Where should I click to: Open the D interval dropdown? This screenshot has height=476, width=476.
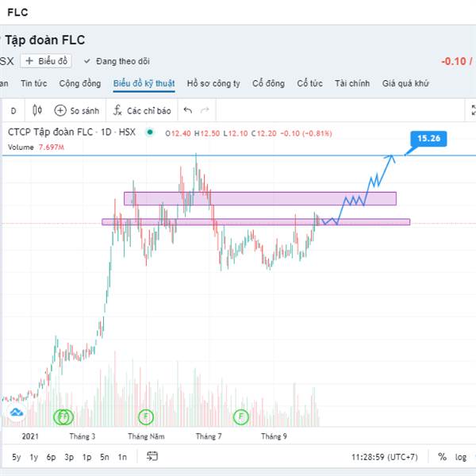(13, 111)
